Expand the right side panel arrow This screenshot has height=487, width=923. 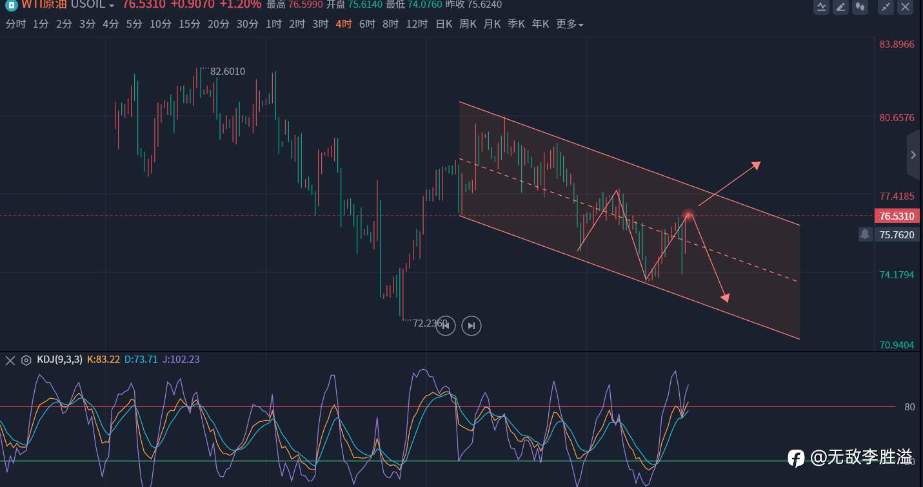coord(913,155)
